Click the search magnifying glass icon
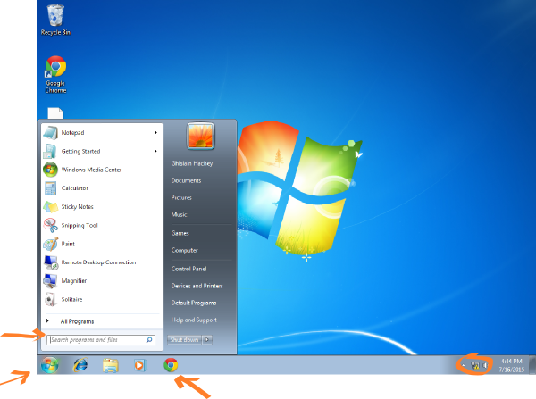 pyautogui.click(x=149, y=340)
